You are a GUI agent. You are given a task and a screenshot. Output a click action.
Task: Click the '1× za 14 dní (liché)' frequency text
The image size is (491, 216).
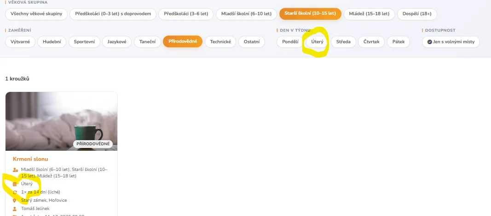(40, 192)
